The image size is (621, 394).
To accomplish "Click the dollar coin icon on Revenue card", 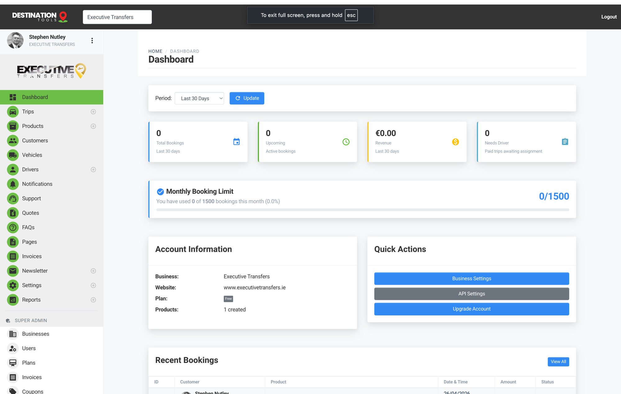I will coord(456,142).
